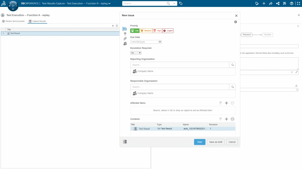The image size is (302, 170).
Task: Toggle the fullscreen expand icon in the top bar
Action: coord(299,3)
